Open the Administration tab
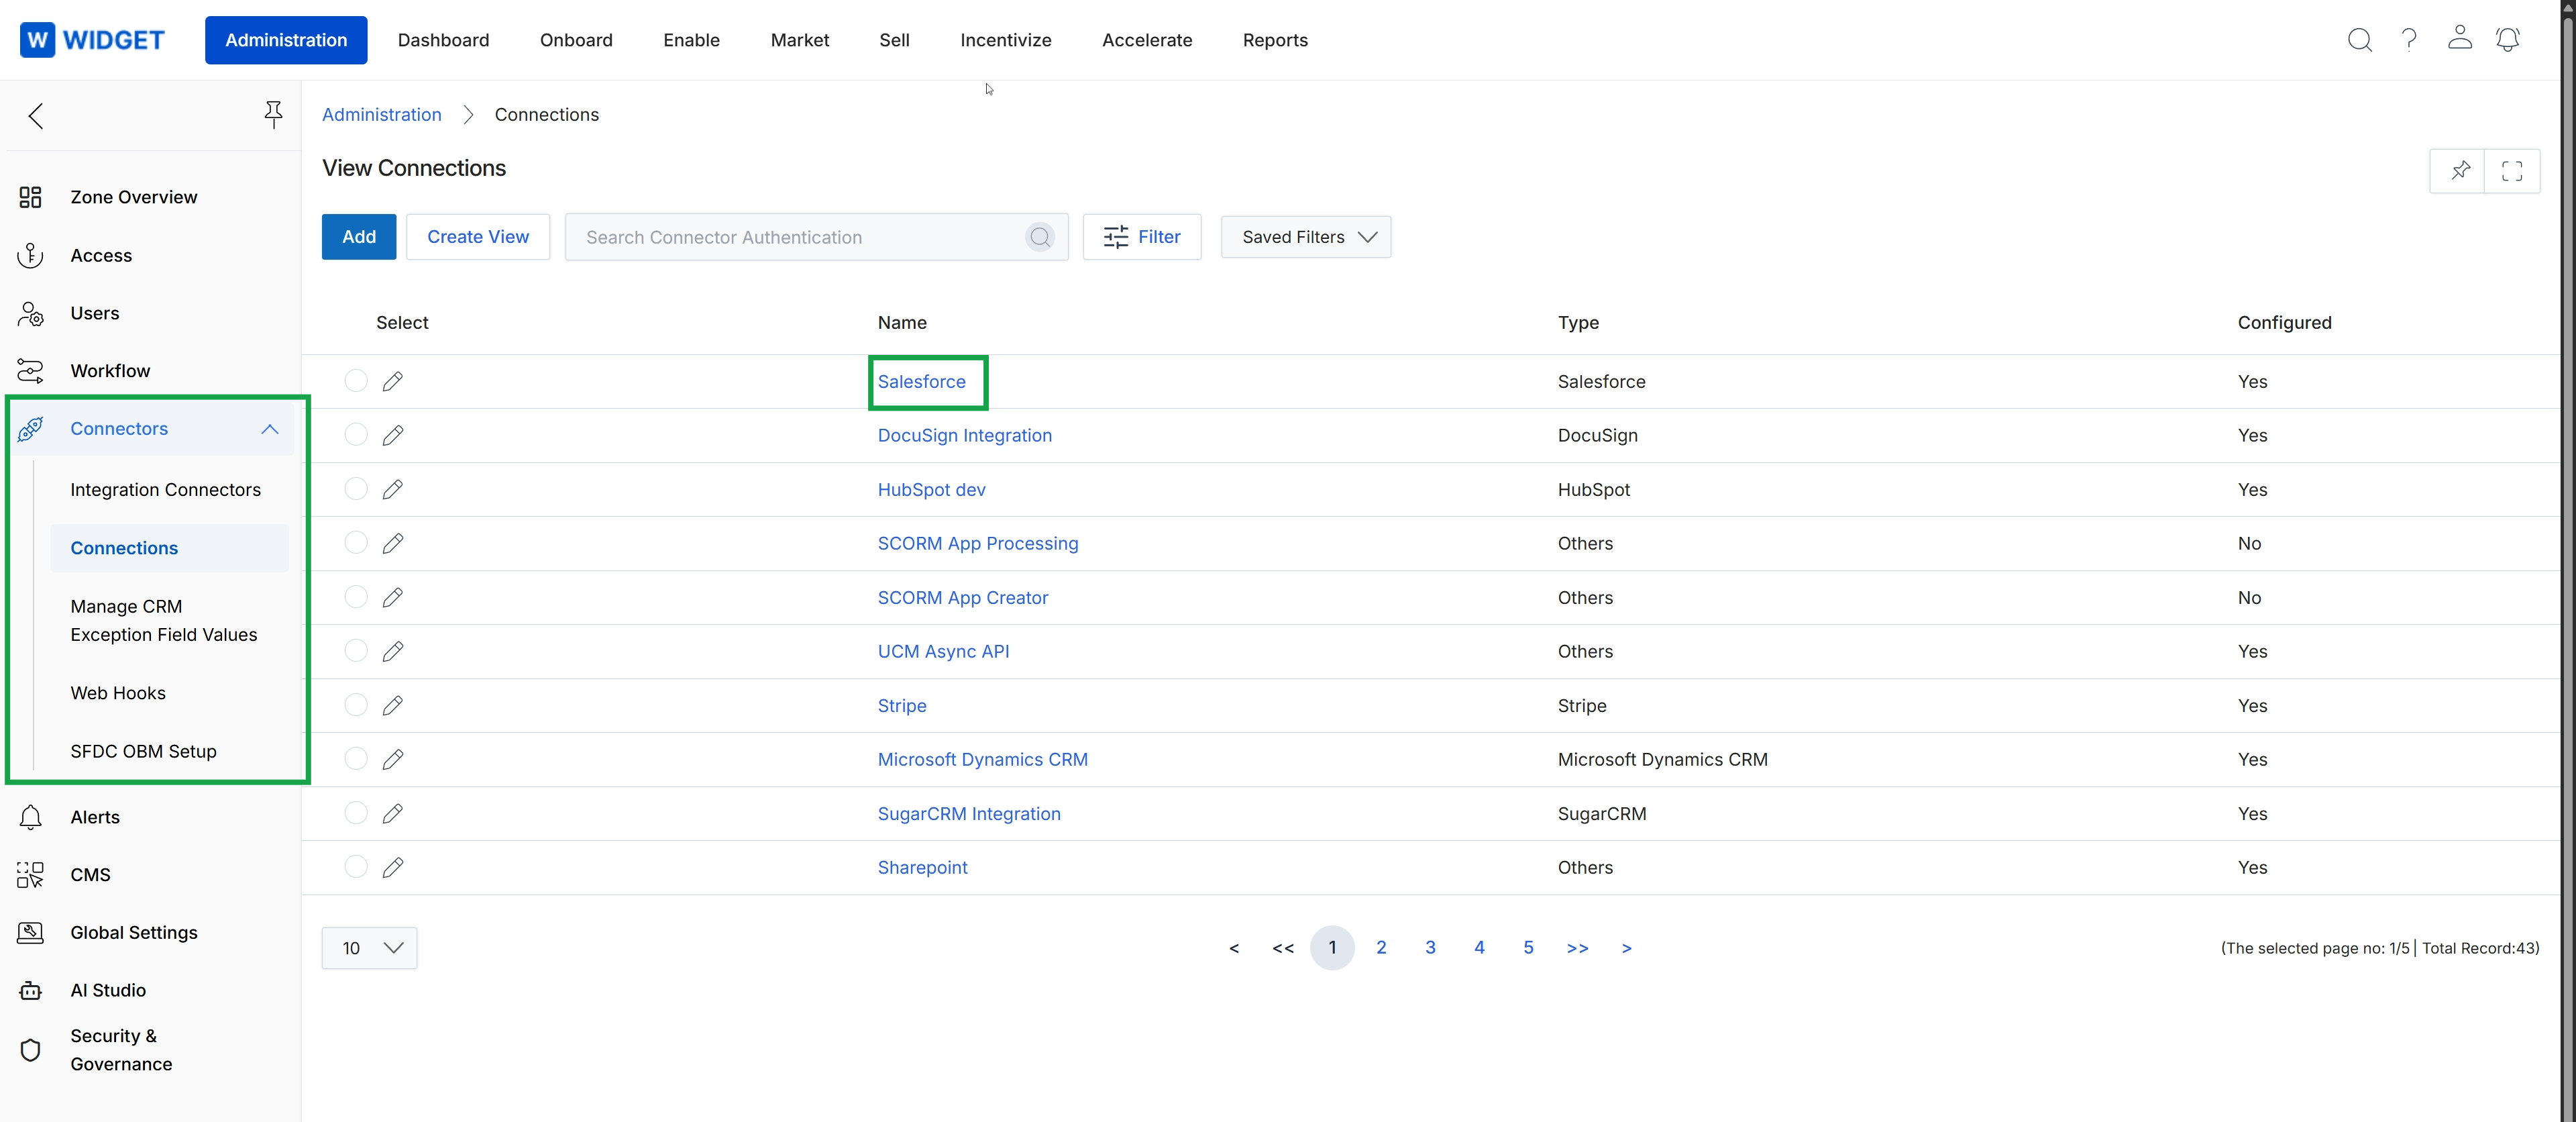The image size is (2576, 1122). click(x=286, y=40)
